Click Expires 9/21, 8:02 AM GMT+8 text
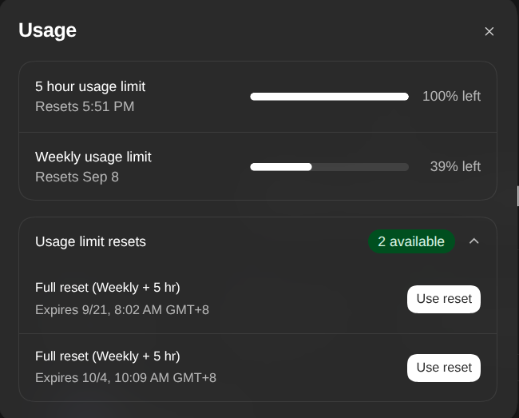 (122, 309)
